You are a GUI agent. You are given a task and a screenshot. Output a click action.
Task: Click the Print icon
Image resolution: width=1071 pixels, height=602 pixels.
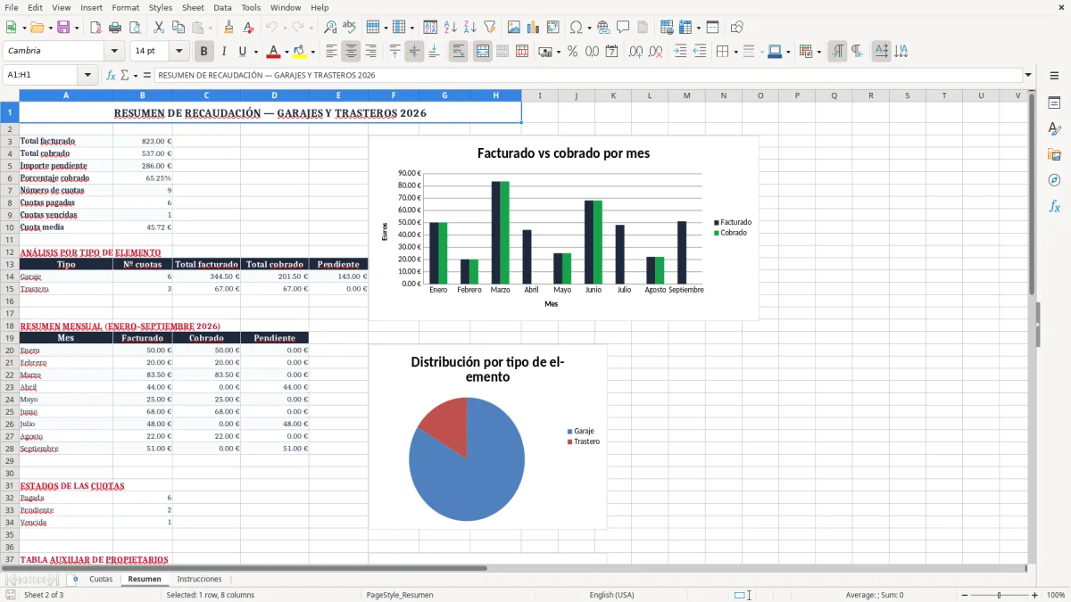coord(115,28)
